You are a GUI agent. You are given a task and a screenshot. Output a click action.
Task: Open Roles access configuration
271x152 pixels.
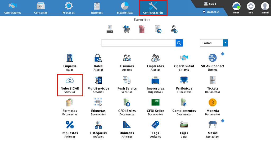(x=98, y=62)
